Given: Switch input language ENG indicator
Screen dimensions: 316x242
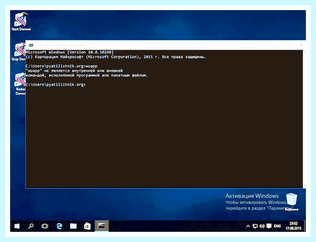Looking at the screenshot, I should (277, 226).
